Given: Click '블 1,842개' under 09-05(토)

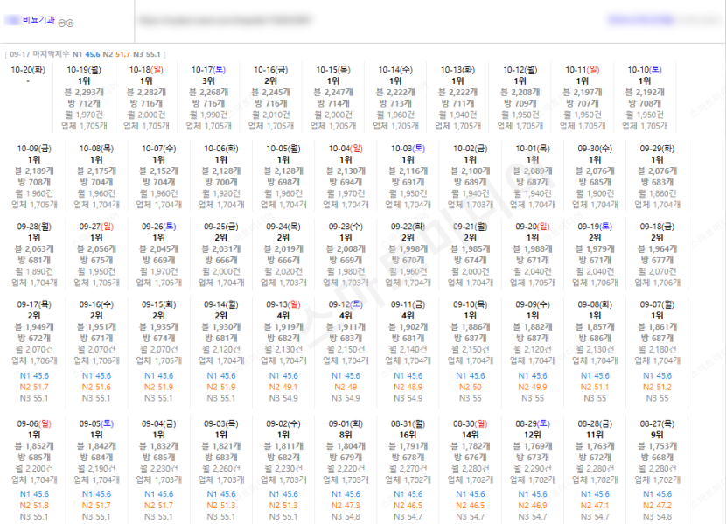Looking at the screenshot, I should (96, 446).
